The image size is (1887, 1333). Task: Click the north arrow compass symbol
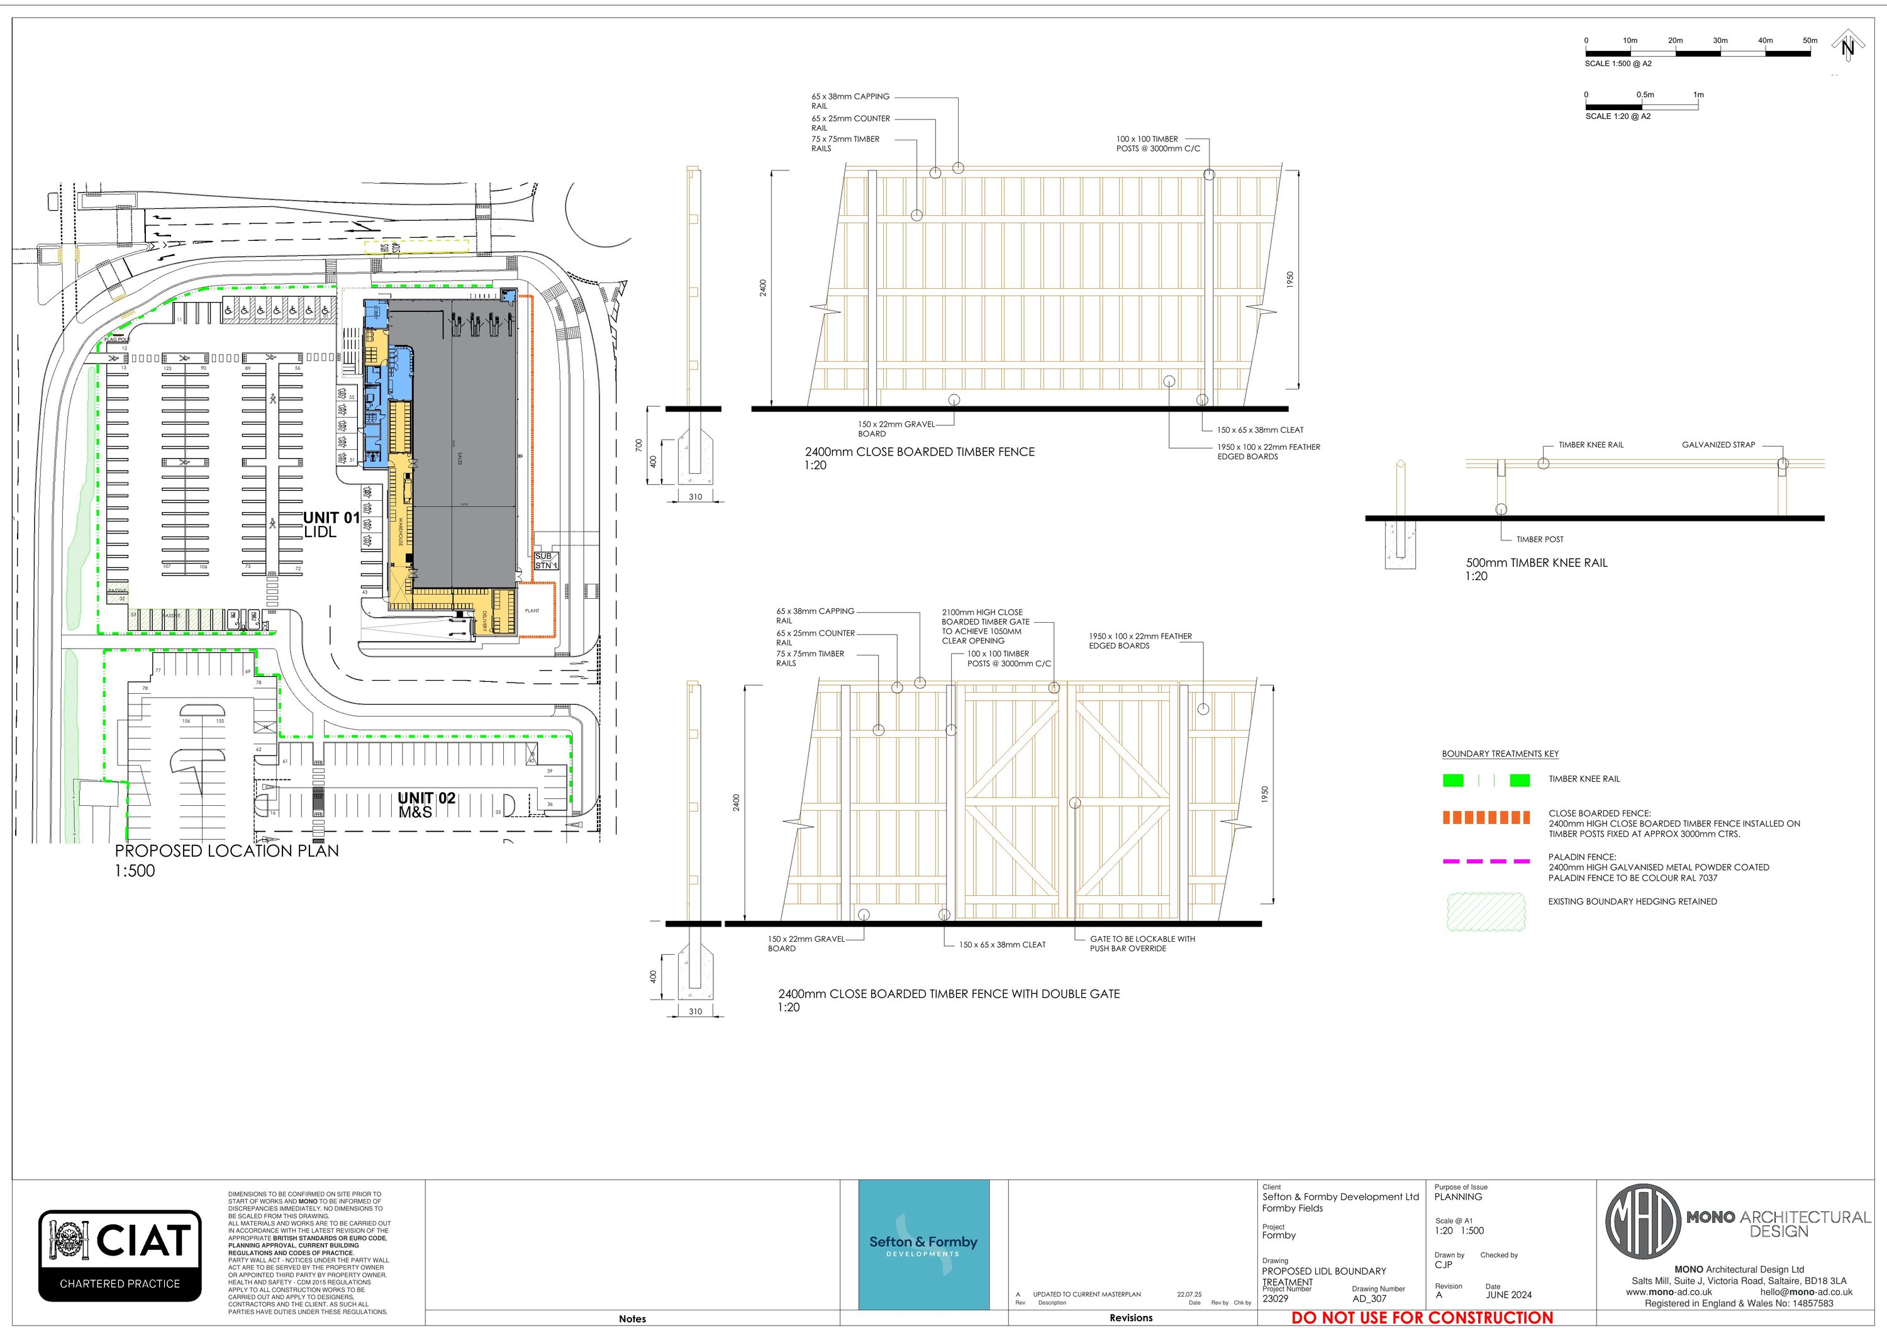click(1847, 46)
